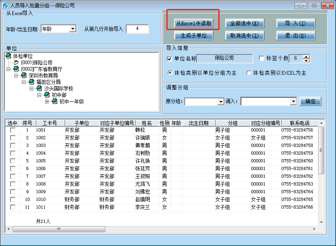Tick the checkbox for row 10 赵镜明
Image resolution: width=336 pixels, height=246 pixels.
(13, 199)
